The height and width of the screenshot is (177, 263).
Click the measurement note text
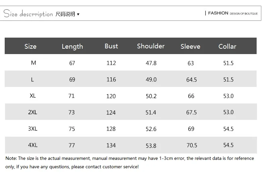pyautogui.click(x=130, y=163)
